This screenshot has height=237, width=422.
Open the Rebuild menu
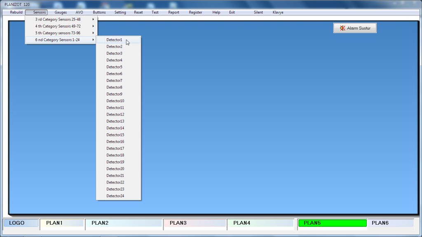coord(16,12)
